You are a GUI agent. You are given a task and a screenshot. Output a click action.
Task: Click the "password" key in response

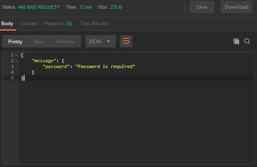(x=55, y=66)
